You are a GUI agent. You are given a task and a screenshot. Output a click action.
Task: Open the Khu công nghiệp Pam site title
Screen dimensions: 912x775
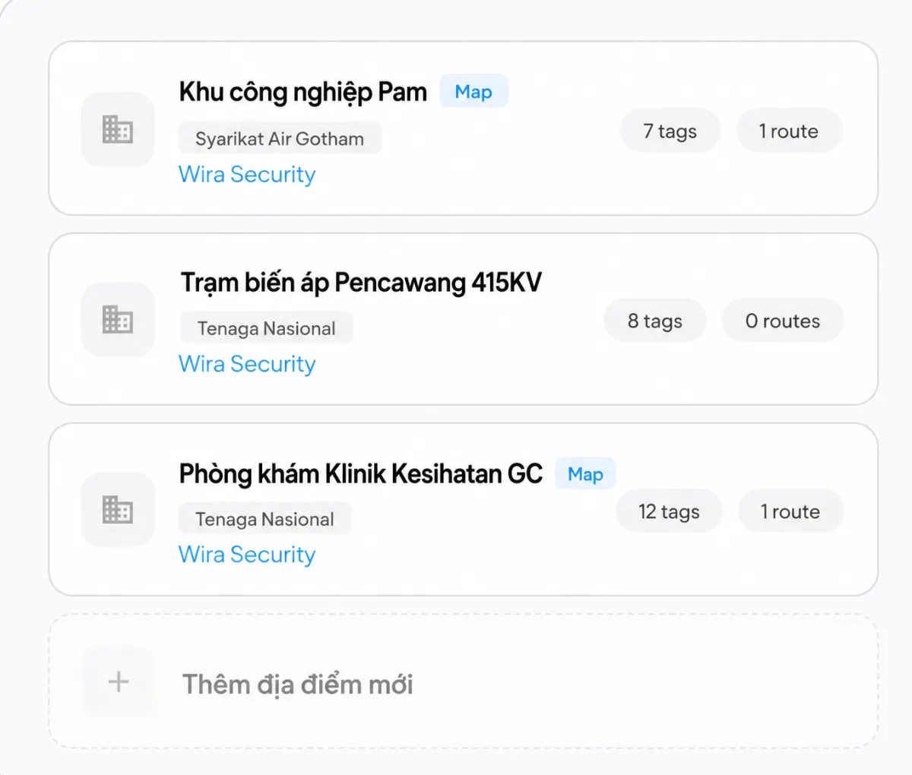point(302,92)
